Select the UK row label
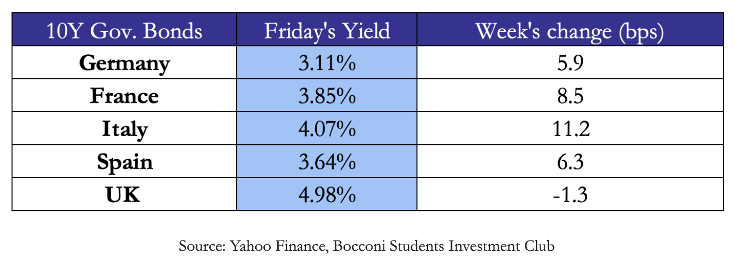Viewport: 738px width, 261px height. tap(124, 194)
